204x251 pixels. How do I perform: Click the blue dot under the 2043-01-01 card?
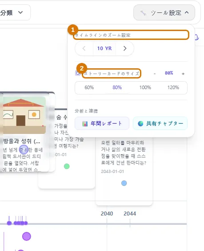124,183
